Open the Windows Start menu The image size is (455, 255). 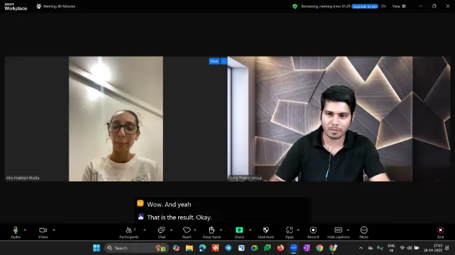pyautogui.click(x=96, y=248)
